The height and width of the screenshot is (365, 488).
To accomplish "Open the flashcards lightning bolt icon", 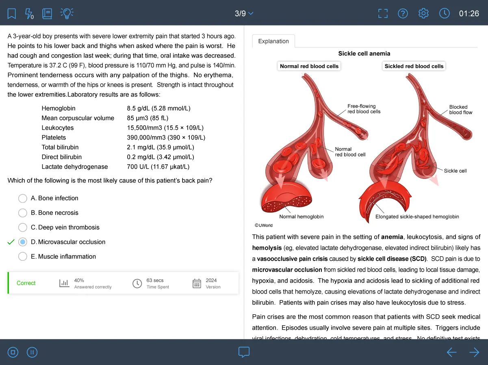I will (29, 14).
